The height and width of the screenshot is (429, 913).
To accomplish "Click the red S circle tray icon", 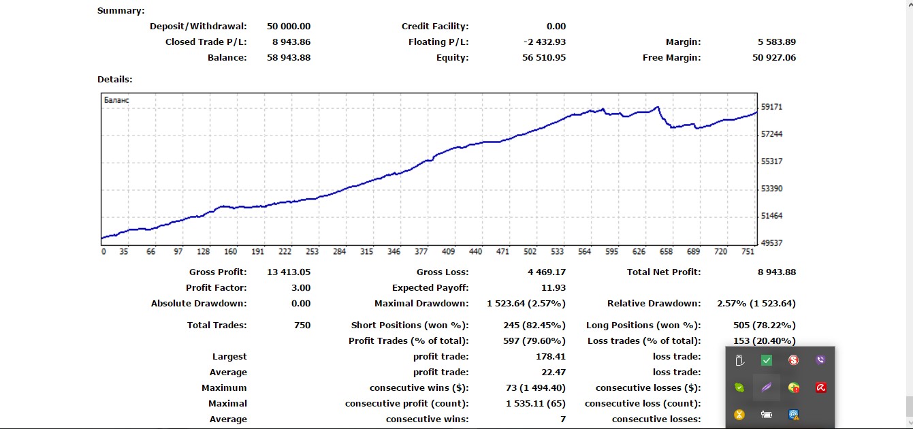I will point(793,360).
